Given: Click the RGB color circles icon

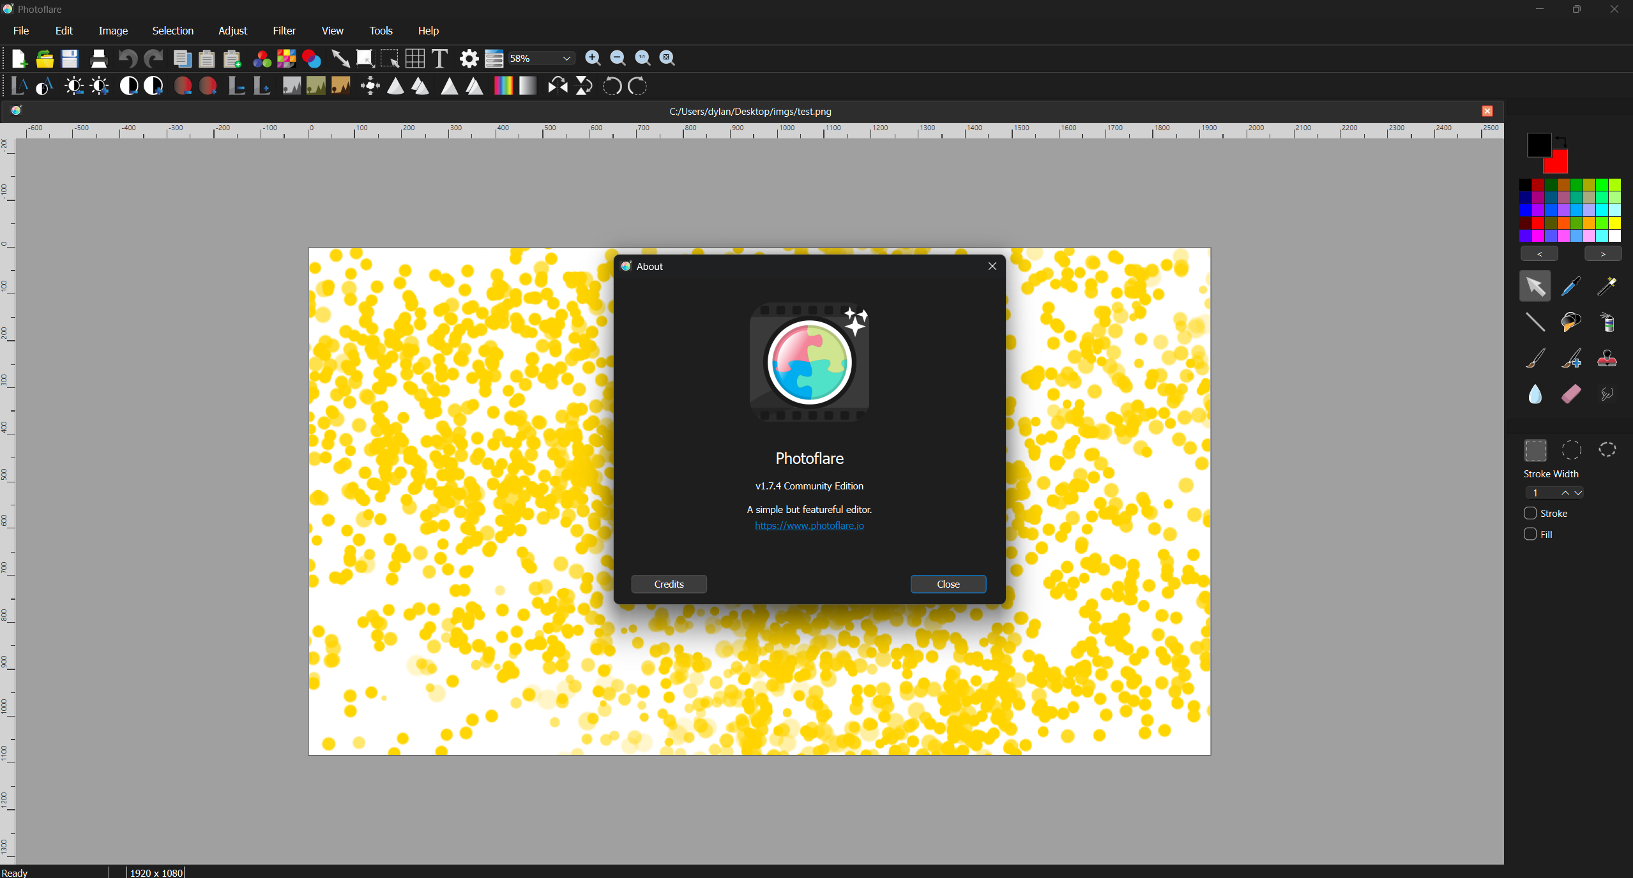Looking at the screenshot, I should point(262,59).
